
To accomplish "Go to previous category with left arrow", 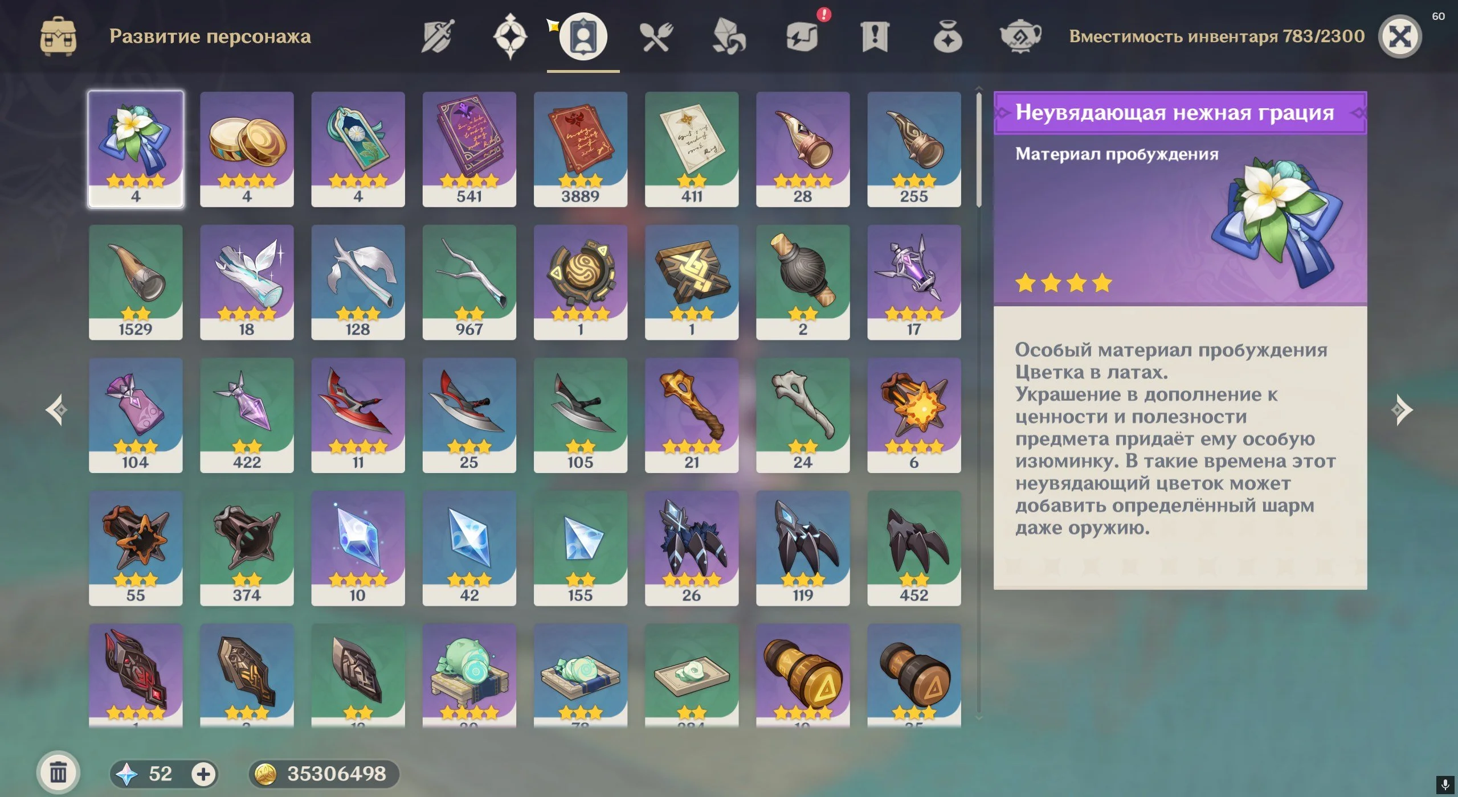I will coord(56,409).
